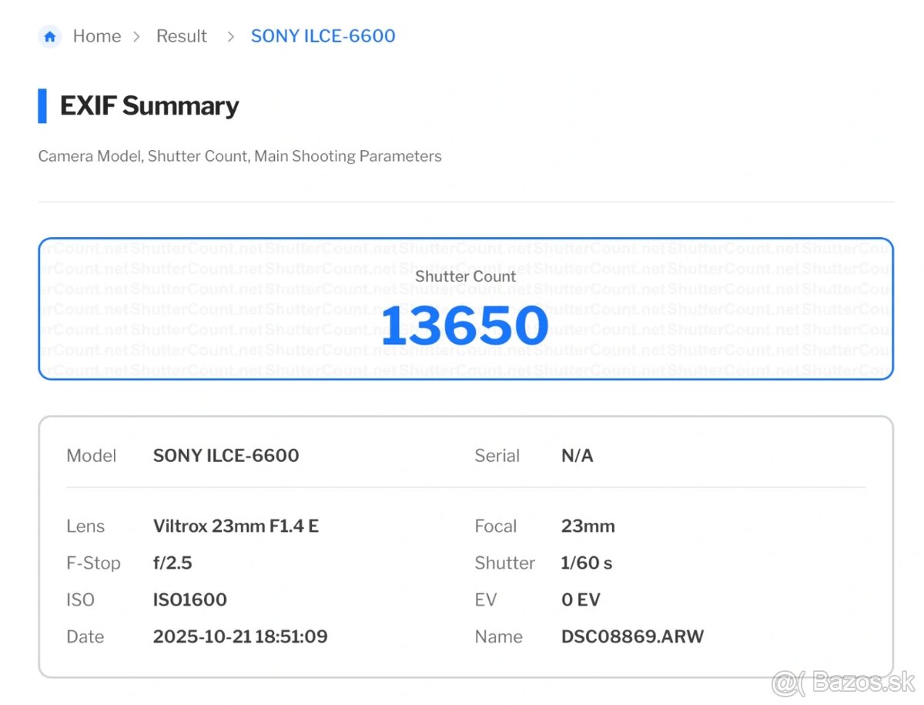Open the Result breadcrumb item

click(182, 35)
